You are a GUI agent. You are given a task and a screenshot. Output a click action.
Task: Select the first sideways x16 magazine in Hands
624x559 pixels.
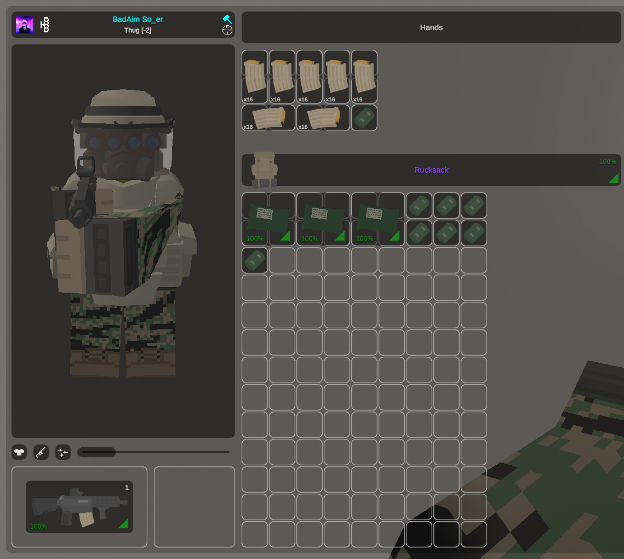[x=268, y=118]
